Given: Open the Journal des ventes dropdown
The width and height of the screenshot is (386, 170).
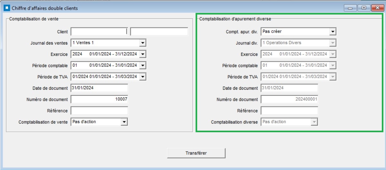Looking at the screenshot, I should click(x=142, y=43).
